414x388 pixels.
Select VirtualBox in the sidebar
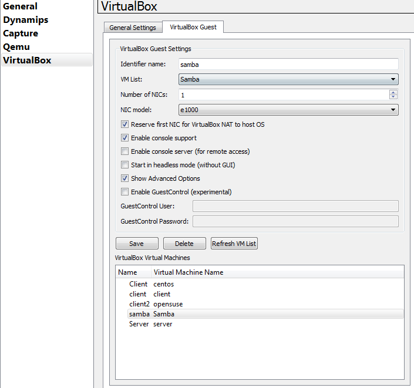pyautogui.click(x=47, y=60)
